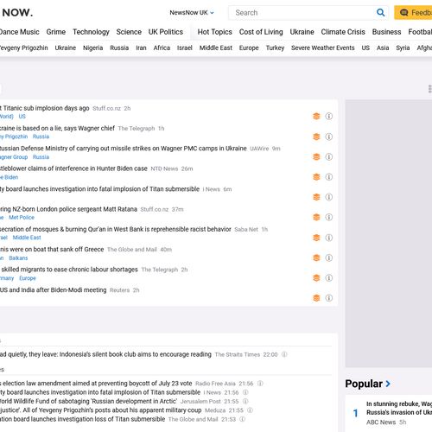Image resolution: width=432 pixels, height=432 pixels.
Task: Click the Feedback button
Action: click(x=413, y=13)
